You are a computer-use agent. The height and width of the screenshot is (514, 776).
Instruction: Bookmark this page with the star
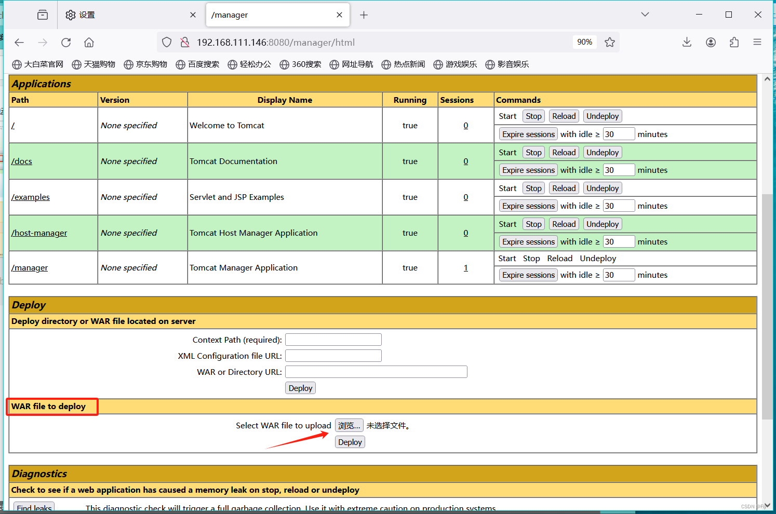pos(610,43)
